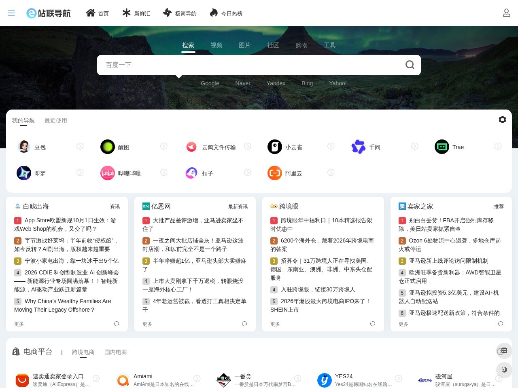Select the 社区 search tab

(273, 45)
